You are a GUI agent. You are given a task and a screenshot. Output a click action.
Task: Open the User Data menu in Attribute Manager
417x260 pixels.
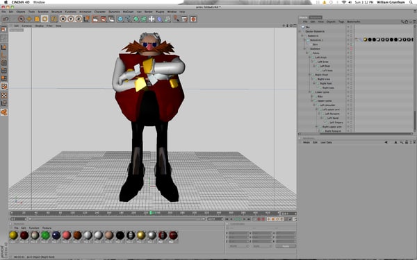tap(326, 142)
